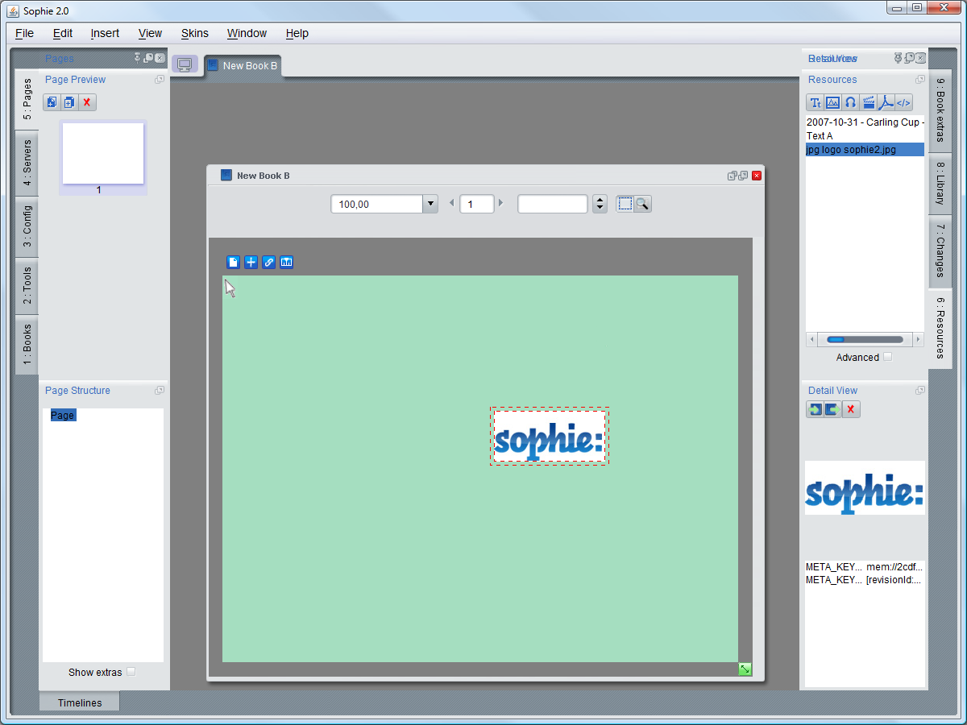Select the Audio headphones resource filter icon

851,102
